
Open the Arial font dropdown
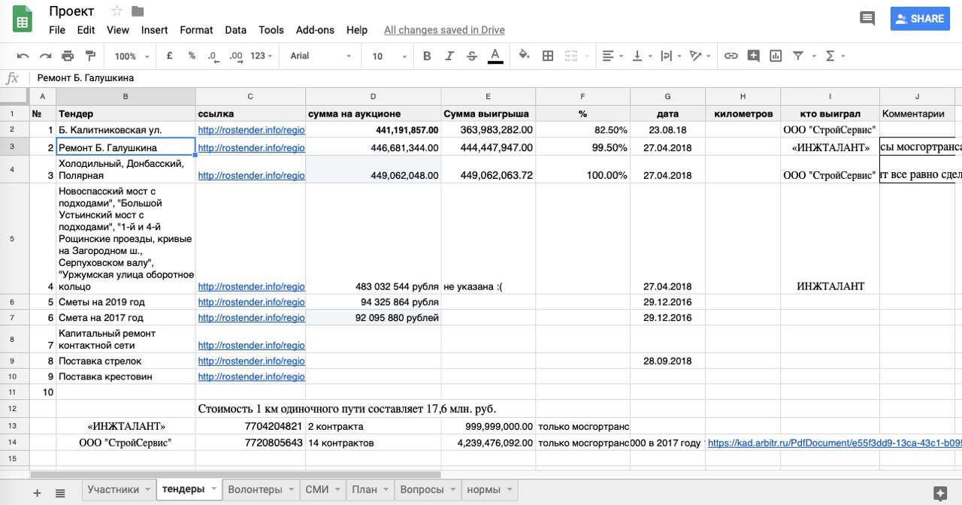(321, 56)
